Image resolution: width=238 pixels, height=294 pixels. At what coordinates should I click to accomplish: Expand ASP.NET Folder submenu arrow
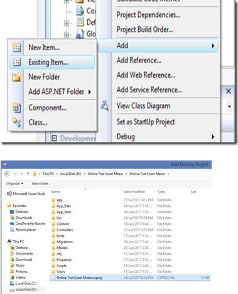(90, 92)
